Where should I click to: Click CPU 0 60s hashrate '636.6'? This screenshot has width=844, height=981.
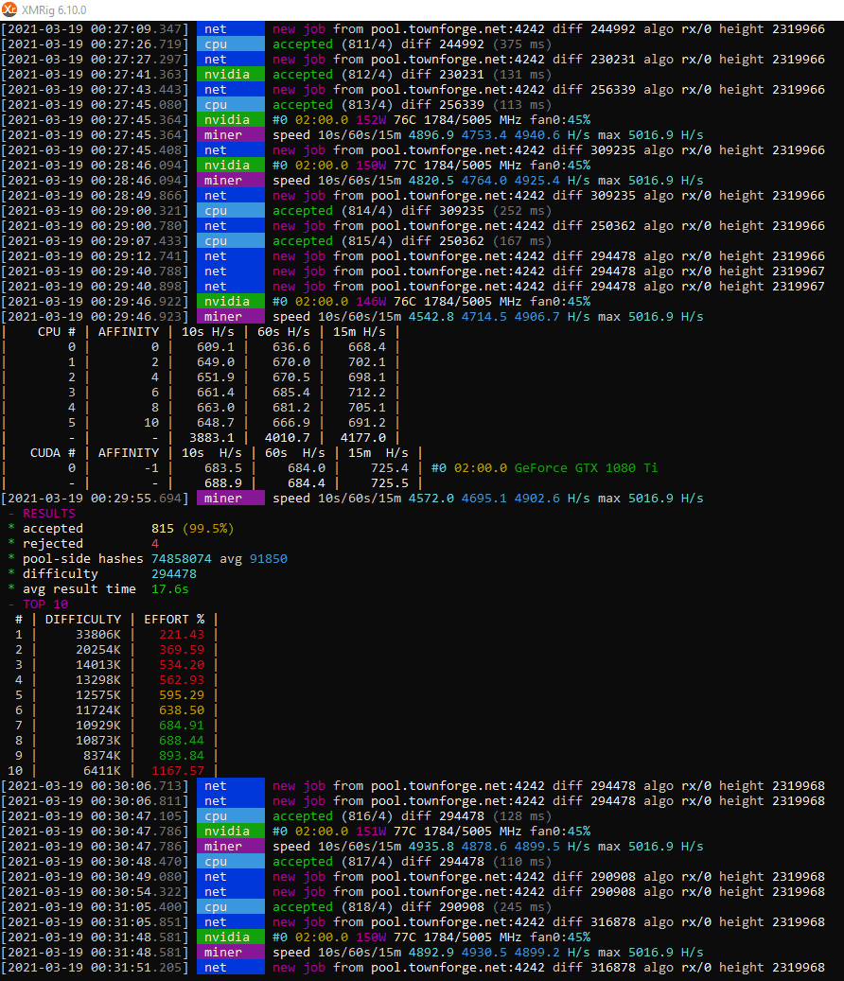pos(290,346)
